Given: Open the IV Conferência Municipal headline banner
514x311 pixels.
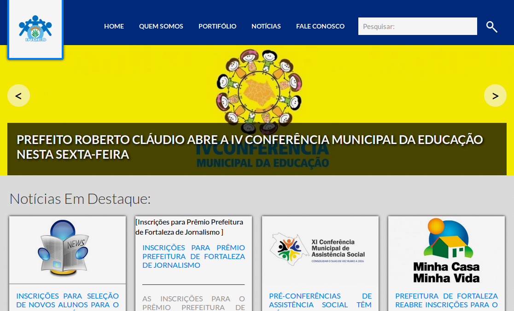Looking at the screenshot, I should click(250, 147).
